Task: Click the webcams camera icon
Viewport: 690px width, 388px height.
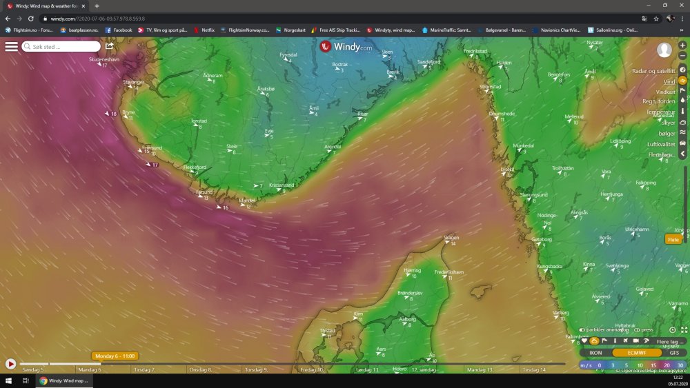Action: point(636,341)
